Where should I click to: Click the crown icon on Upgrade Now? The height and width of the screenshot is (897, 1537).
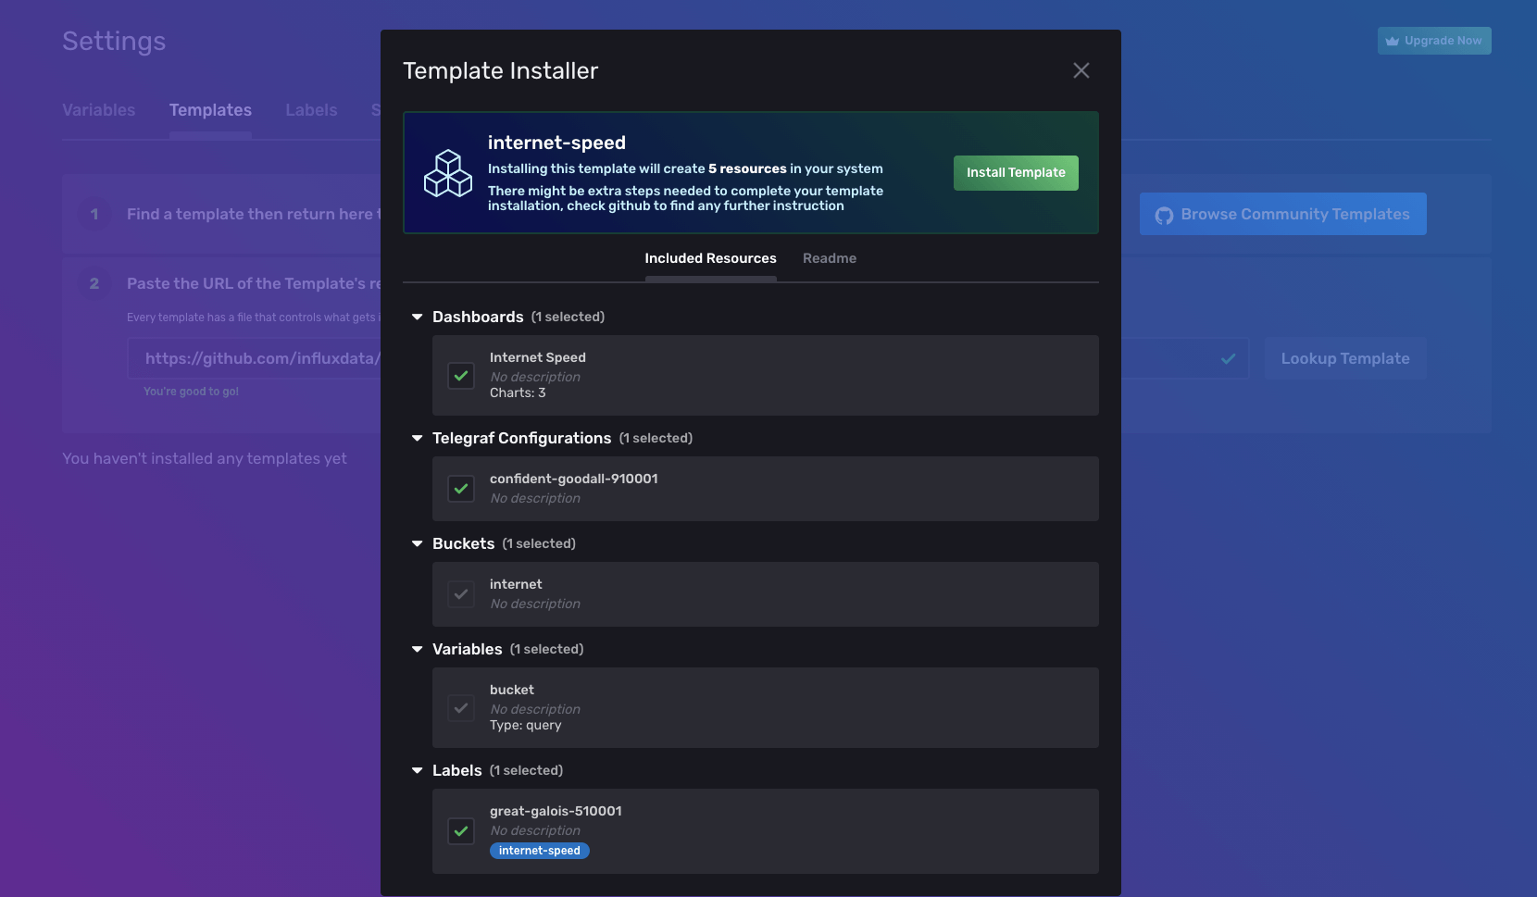click(x=1393, y=40)
